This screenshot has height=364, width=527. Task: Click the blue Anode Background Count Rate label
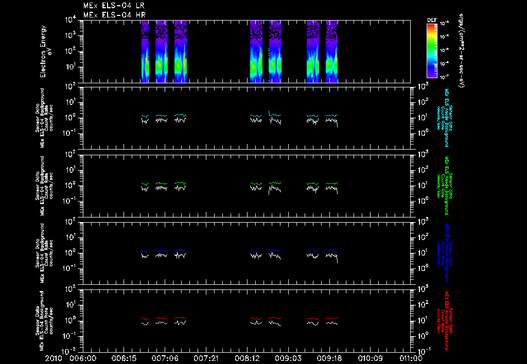(444, 253)
